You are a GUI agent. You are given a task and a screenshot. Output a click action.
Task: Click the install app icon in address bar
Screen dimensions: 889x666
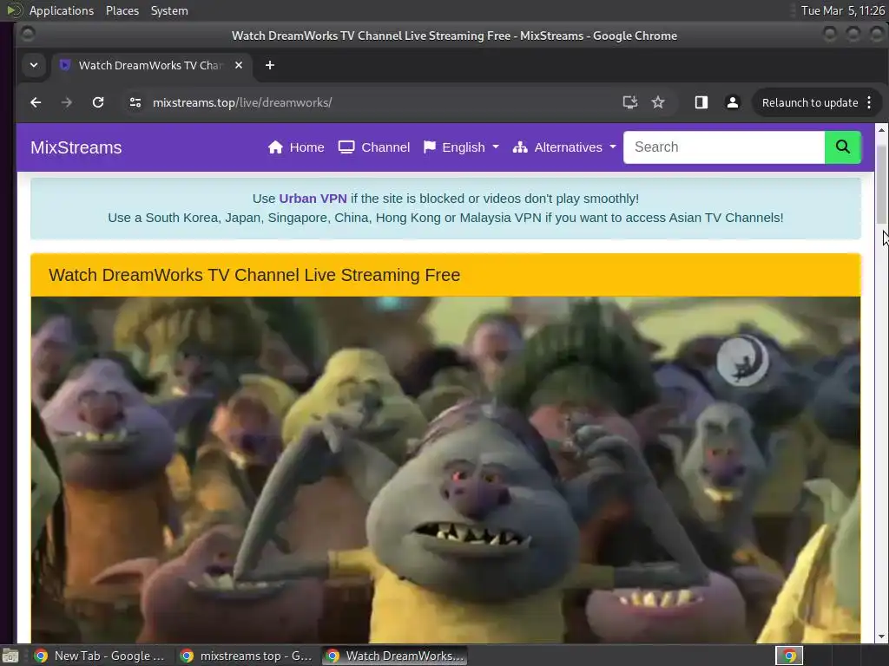click(x=630, y=102)
